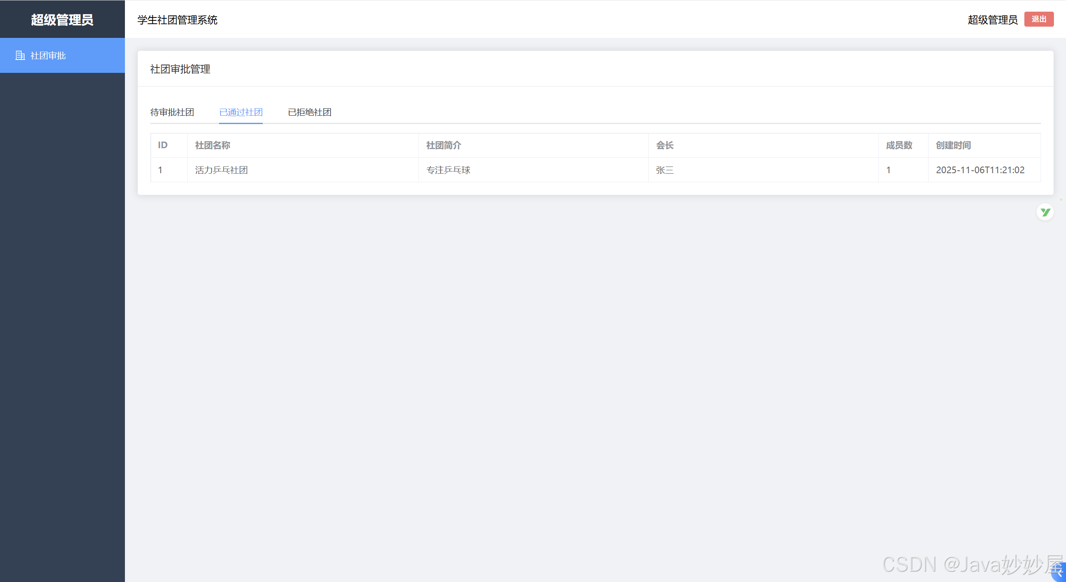Viewport: 1066px width, 582px height.
Task: Select the 2025-11-06T11:21:02 creation time cell
Action: point(984,170)
